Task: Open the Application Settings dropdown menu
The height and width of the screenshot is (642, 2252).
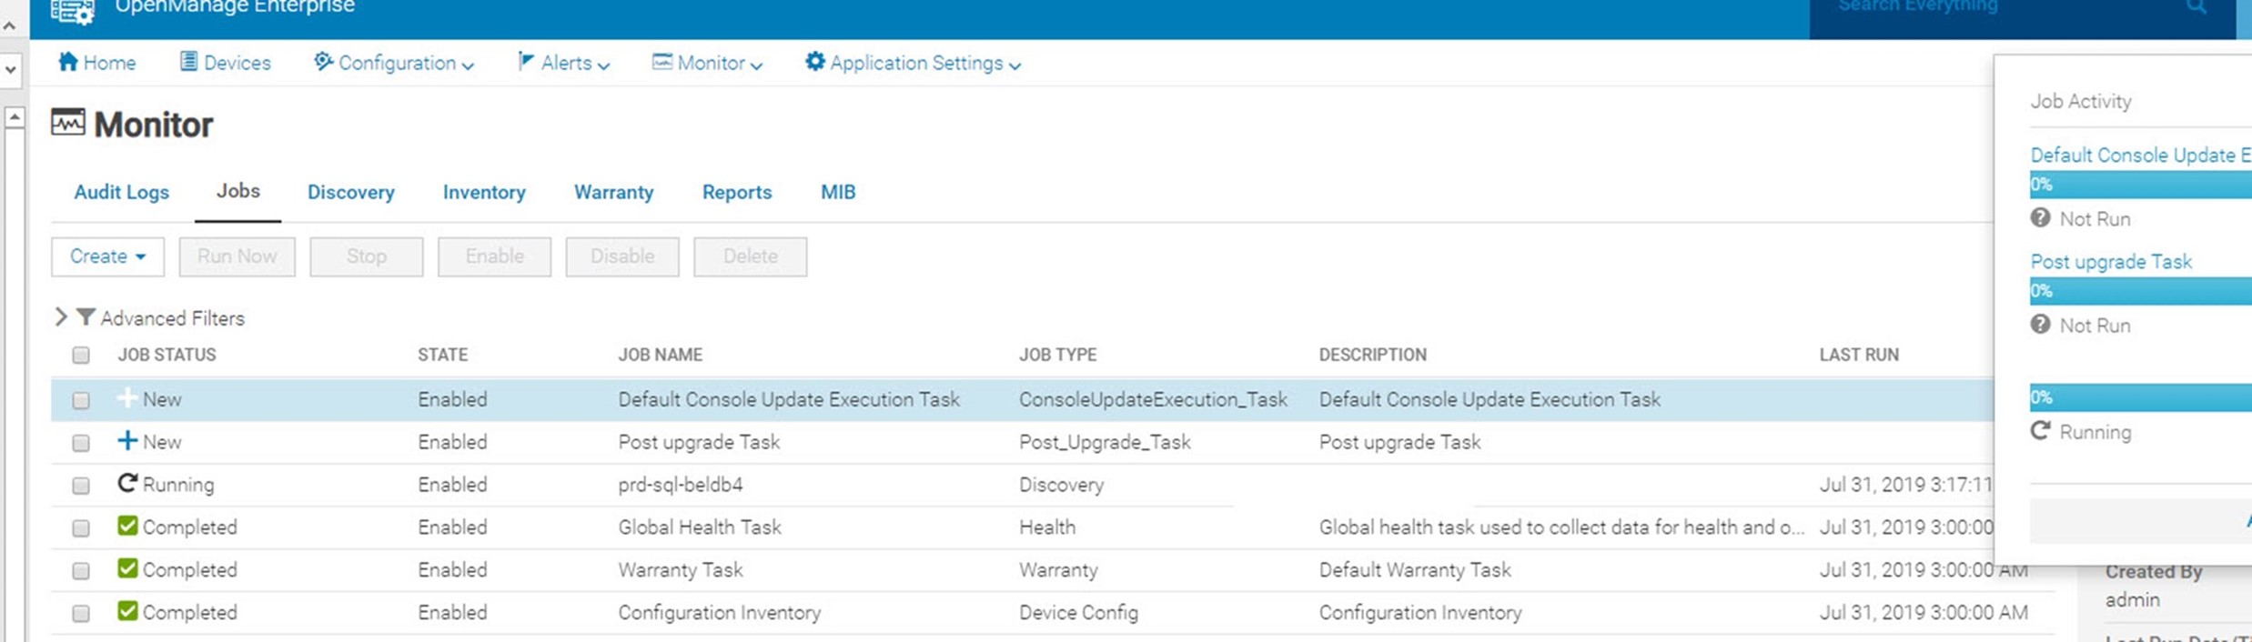Action: click(x=913, y=63)
